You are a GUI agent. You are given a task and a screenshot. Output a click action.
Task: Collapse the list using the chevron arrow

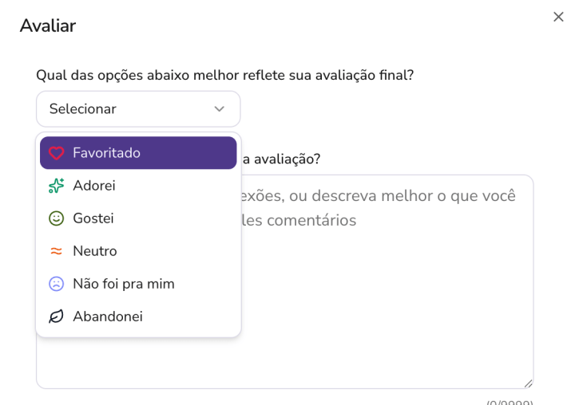[219, 109]
